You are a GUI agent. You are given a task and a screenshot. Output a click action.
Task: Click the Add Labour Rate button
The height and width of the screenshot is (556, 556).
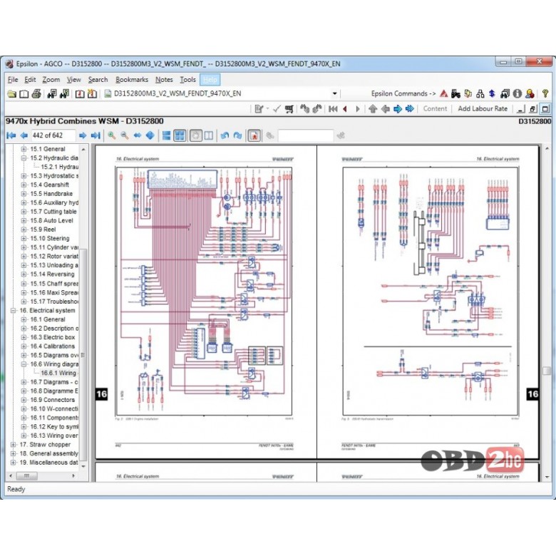point(483,109)
